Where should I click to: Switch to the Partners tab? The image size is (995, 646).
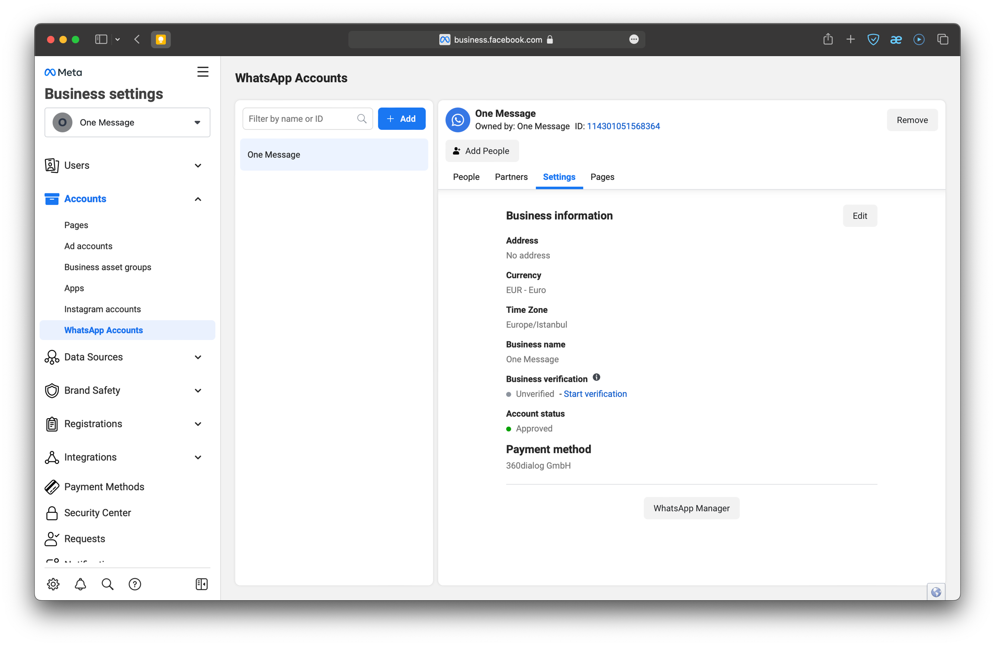point(511,177)
